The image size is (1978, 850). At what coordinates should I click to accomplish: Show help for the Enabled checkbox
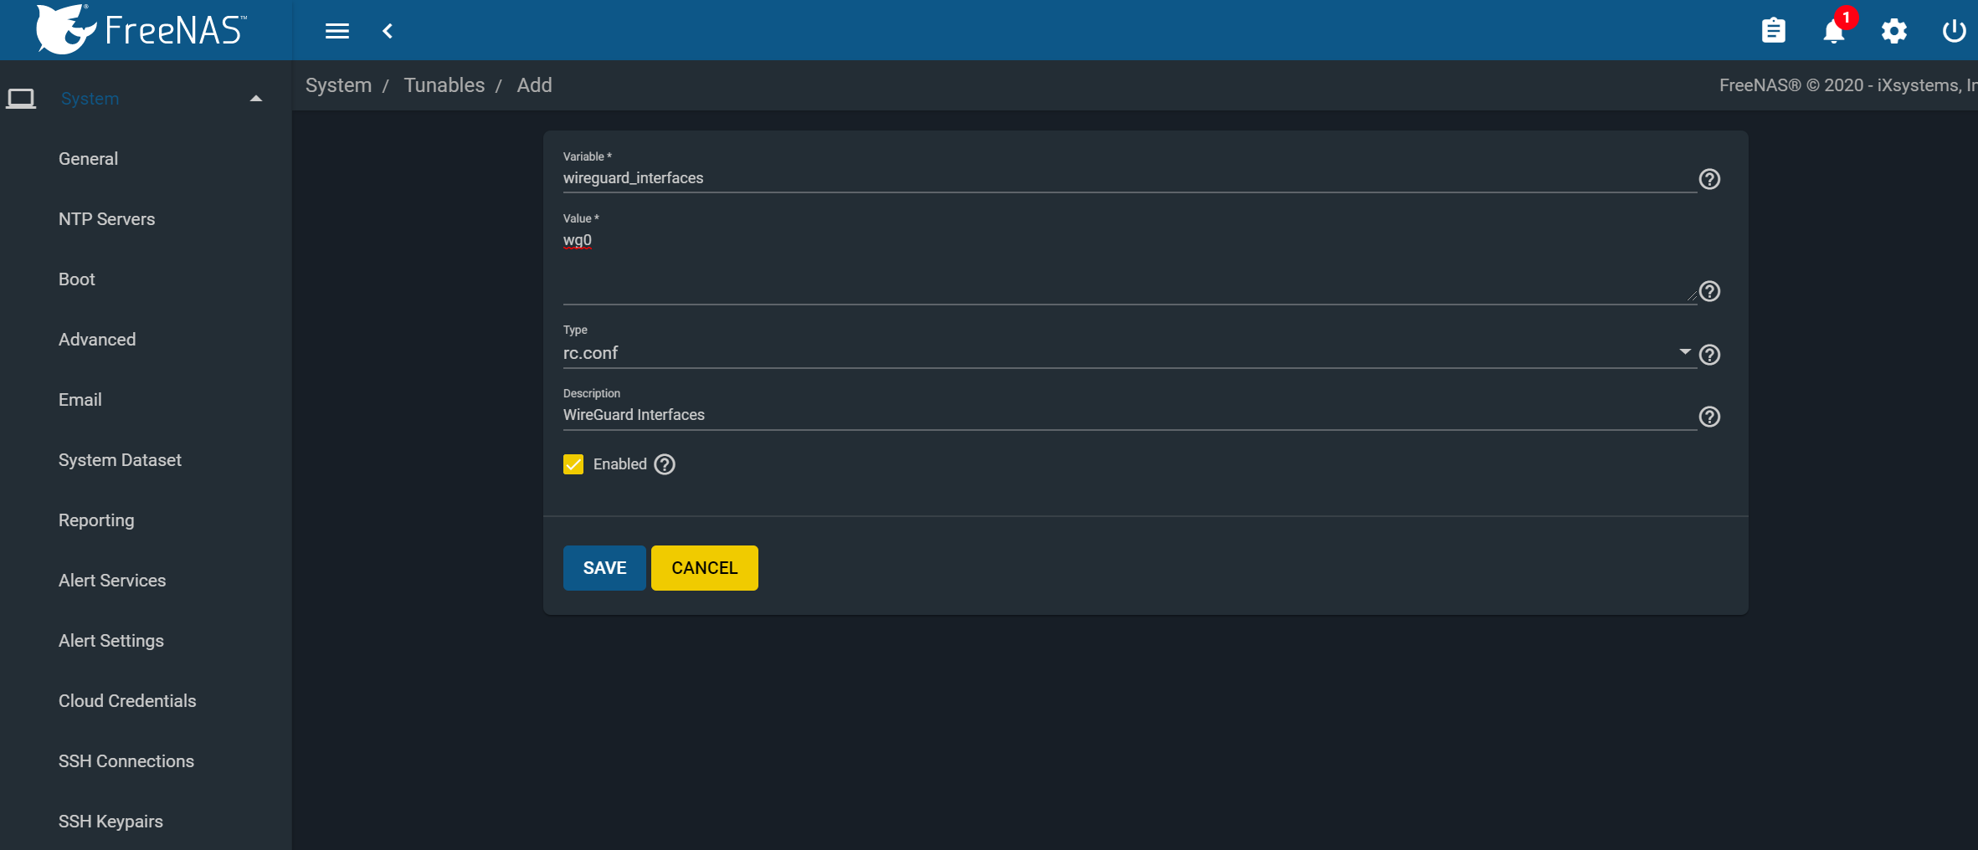click(x=665, y=464)
